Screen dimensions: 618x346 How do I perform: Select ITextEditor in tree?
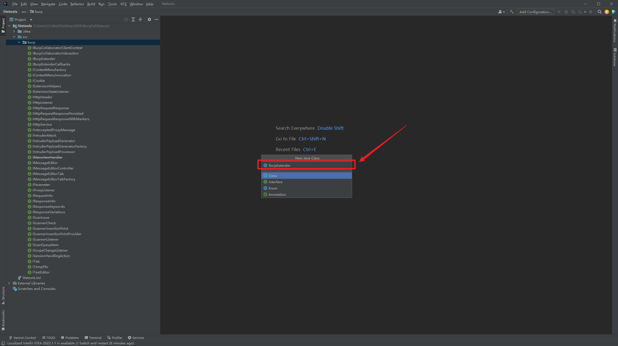point(41,272)
